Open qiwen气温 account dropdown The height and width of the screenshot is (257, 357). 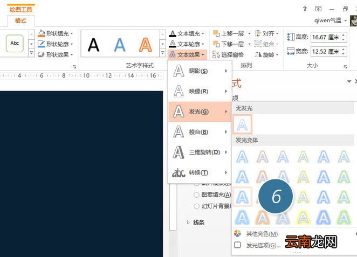coord(345,20)
